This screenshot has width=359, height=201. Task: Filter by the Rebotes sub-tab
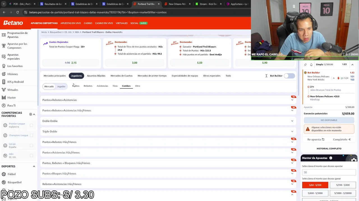(88, 86)
